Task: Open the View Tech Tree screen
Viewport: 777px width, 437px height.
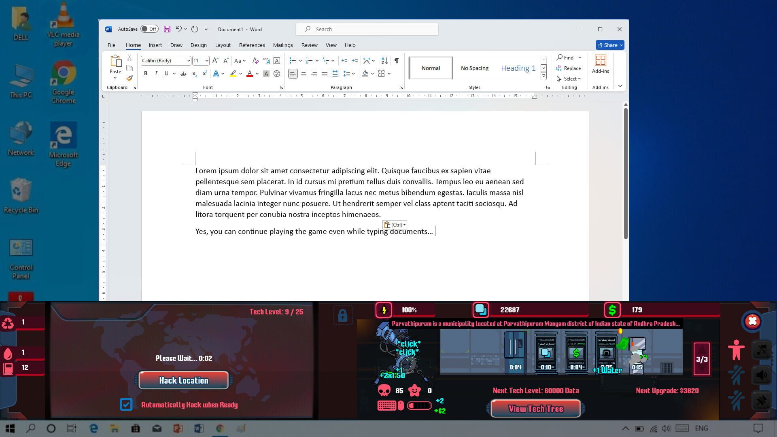Action: click(535, 409)
